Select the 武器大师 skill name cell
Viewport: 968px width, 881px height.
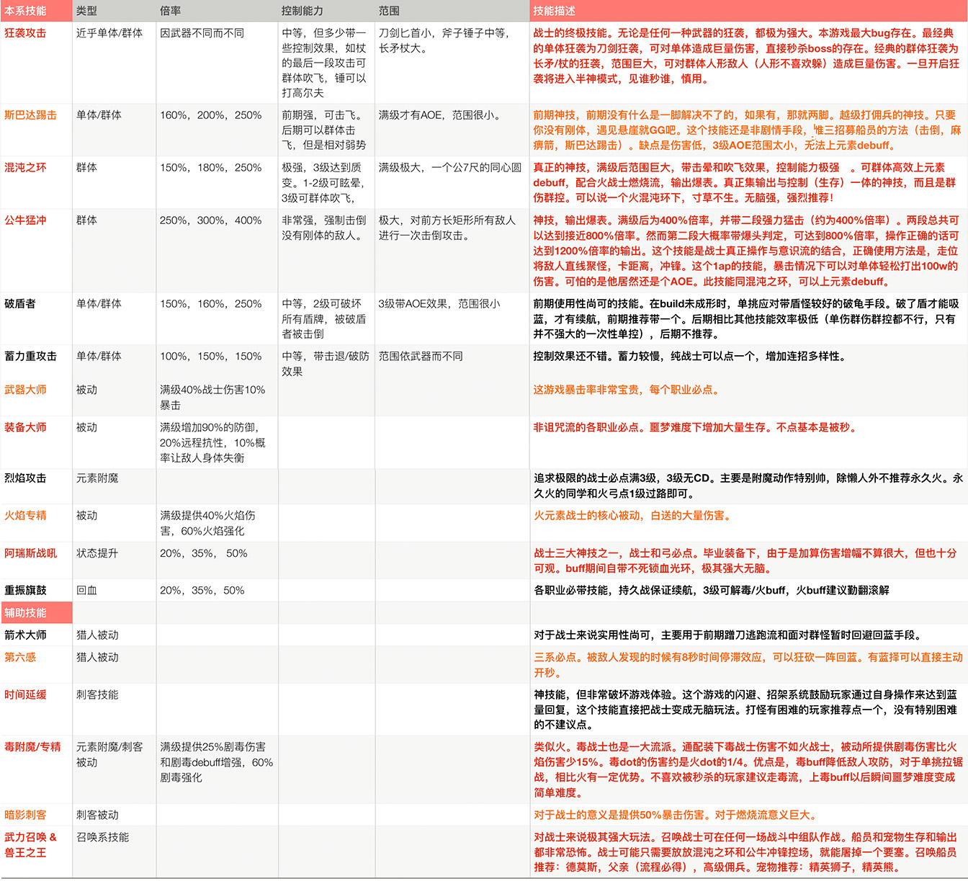tap(36, 397)
